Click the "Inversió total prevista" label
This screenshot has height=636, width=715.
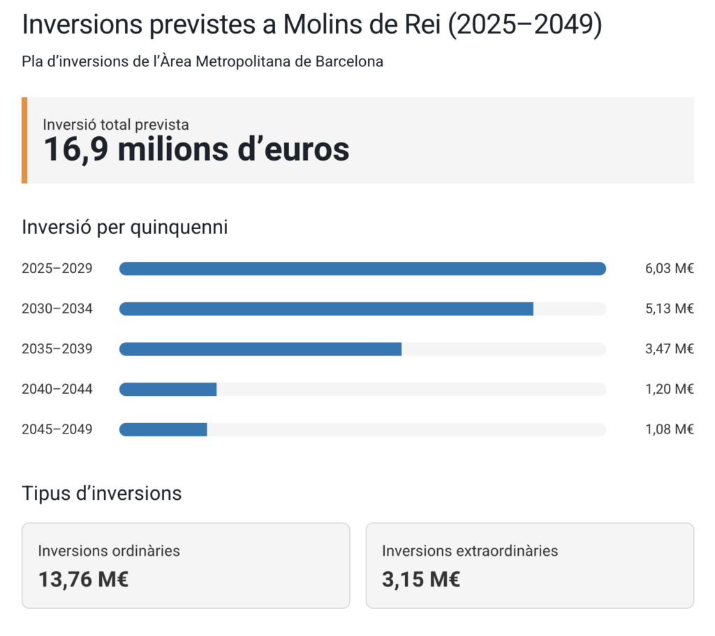click(x=116, y=124)
